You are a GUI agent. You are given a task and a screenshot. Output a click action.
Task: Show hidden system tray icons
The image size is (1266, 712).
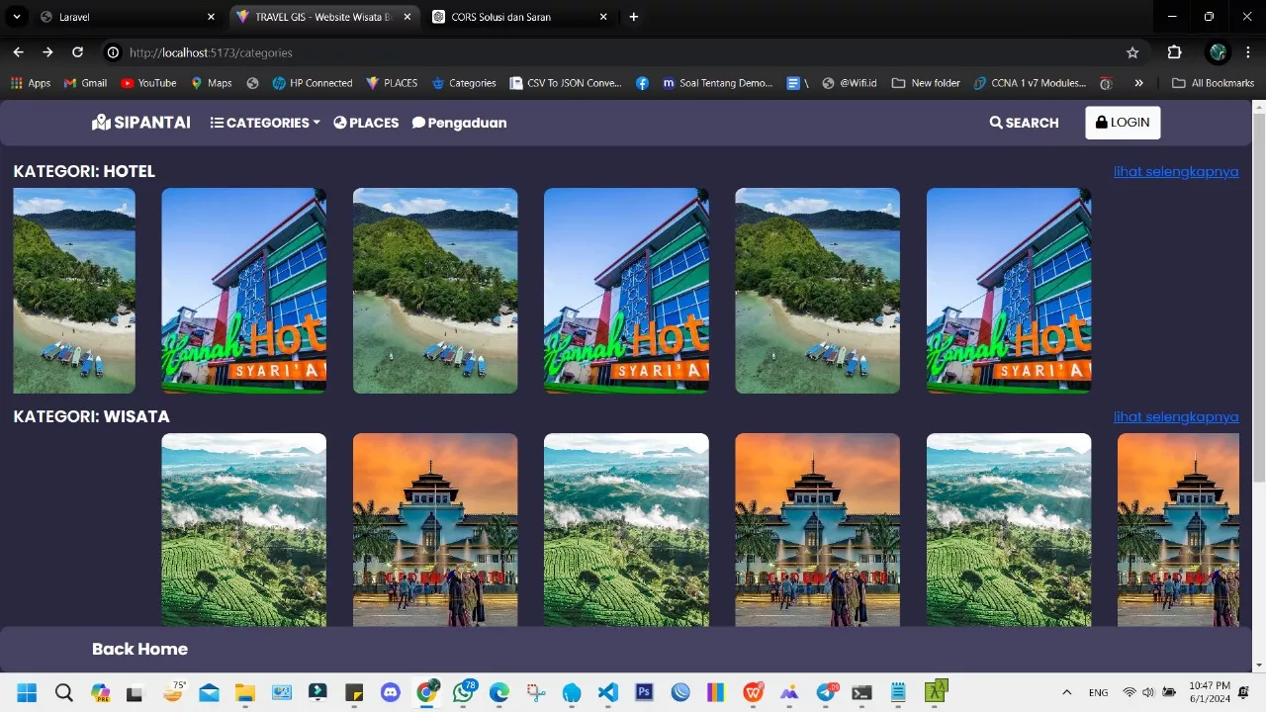1066,692
